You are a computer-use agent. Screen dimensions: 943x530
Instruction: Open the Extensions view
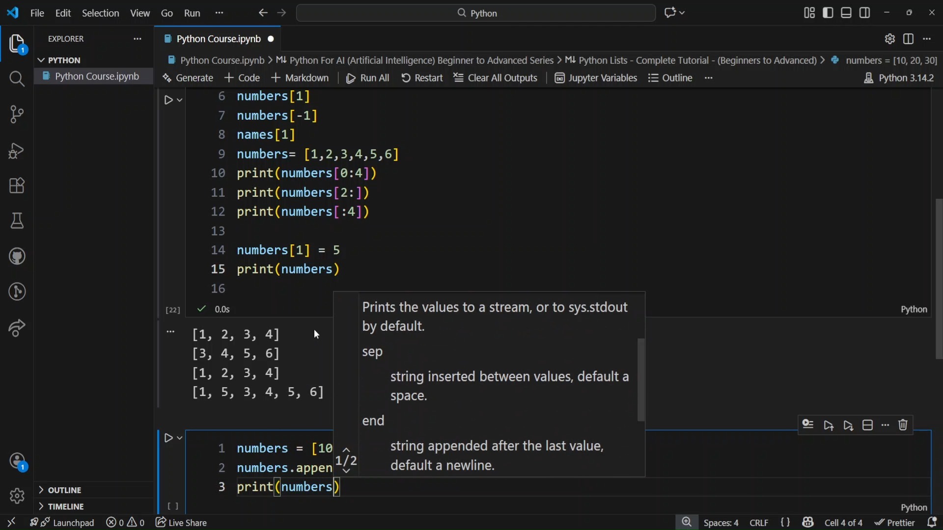coord(17,186)
